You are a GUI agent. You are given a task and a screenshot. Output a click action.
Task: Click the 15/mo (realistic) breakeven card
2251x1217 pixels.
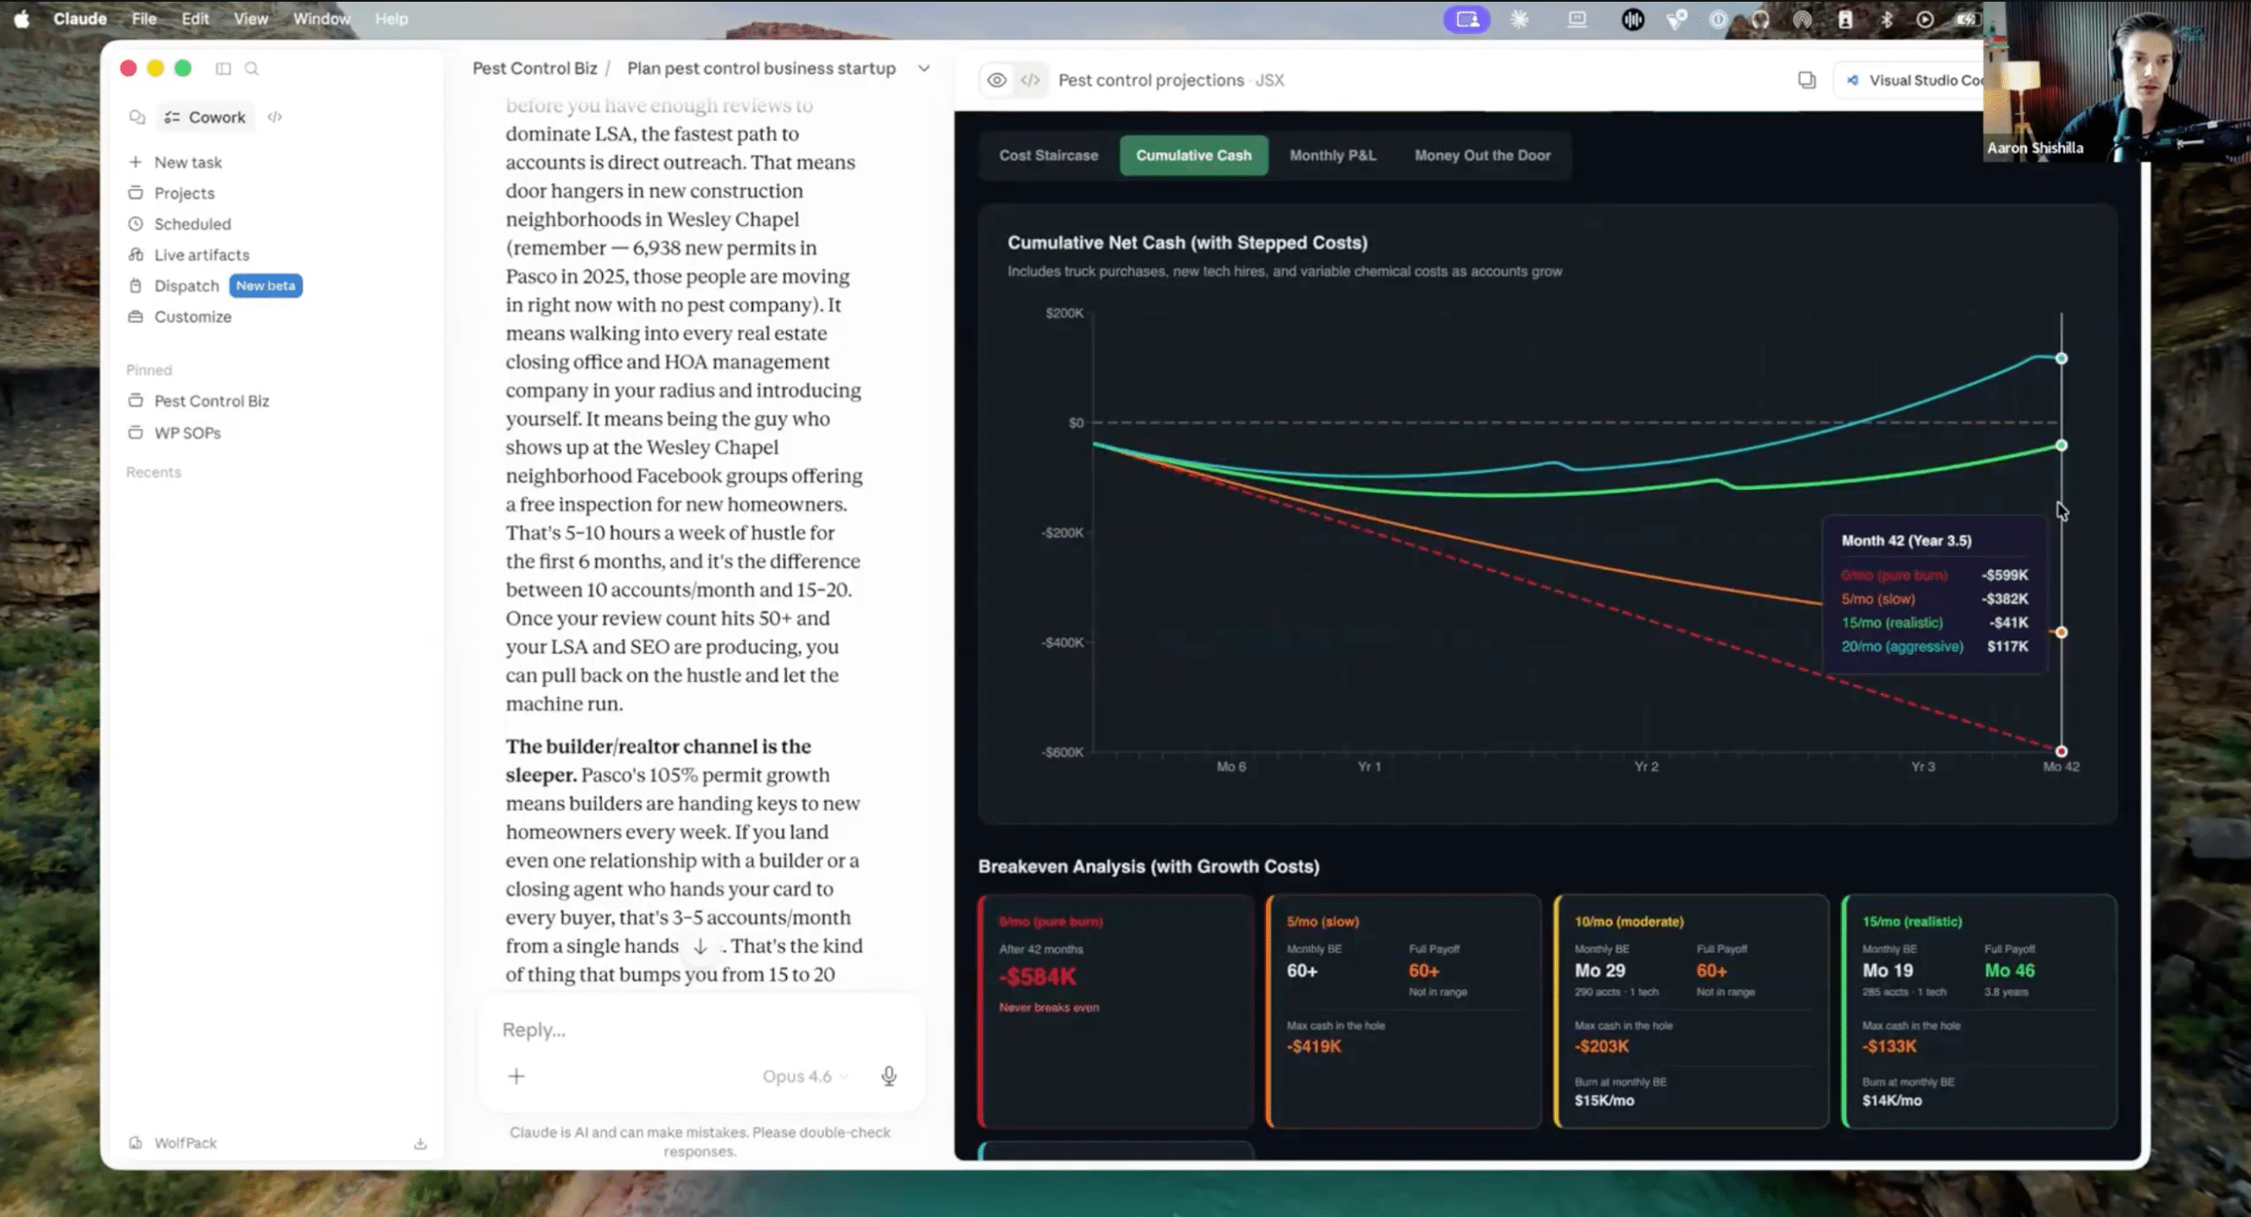coord(1979,1011)
